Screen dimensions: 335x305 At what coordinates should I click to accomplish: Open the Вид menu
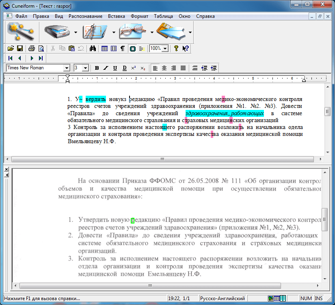click(x=59, y=16)
